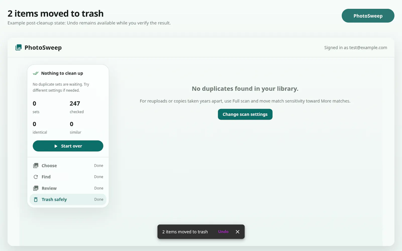Click the No duplicates found in your library heading
Image resolution: width=402 pixels, height=251 pixels.
(x=245, y=89)
